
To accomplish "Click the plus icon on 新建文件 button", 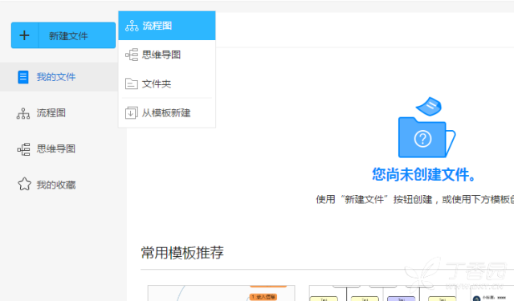I will pyautogui.click(x=25, y=35).
